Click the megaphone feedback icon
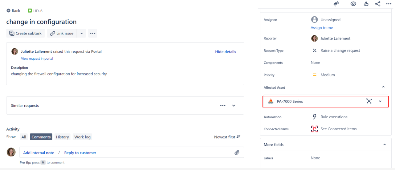 tap(336, 4)
